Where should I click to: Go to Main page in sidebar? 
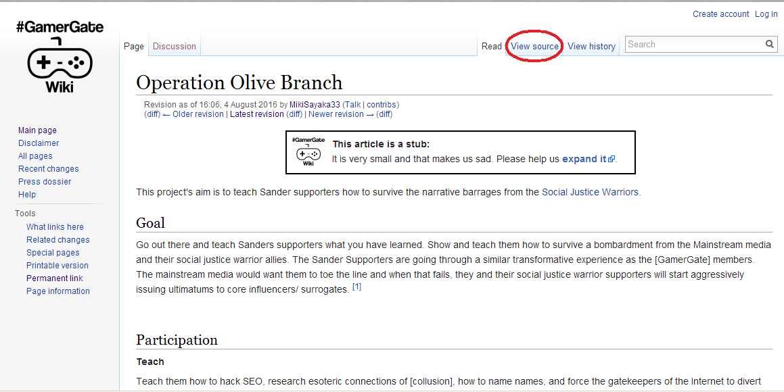tap(37, 130)
